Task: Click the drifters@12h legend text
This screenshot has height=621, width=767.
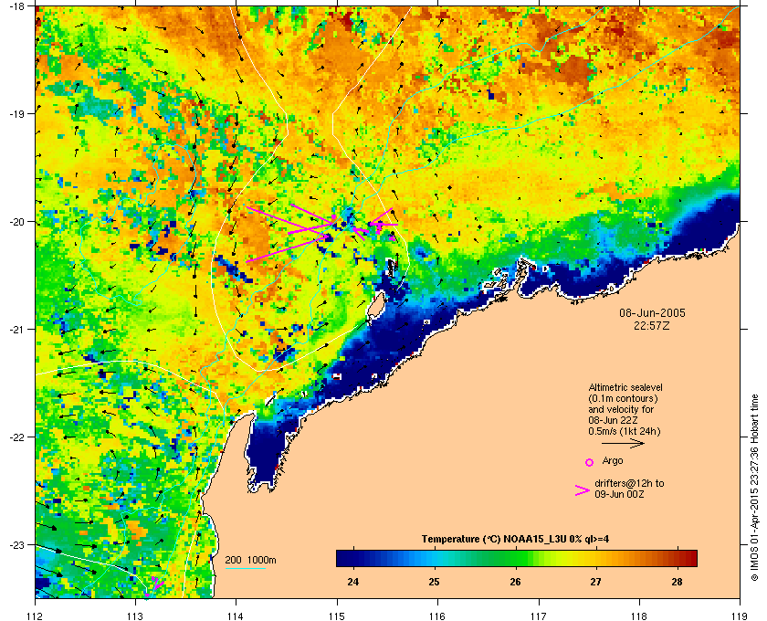Action: (x=629, y=483)
